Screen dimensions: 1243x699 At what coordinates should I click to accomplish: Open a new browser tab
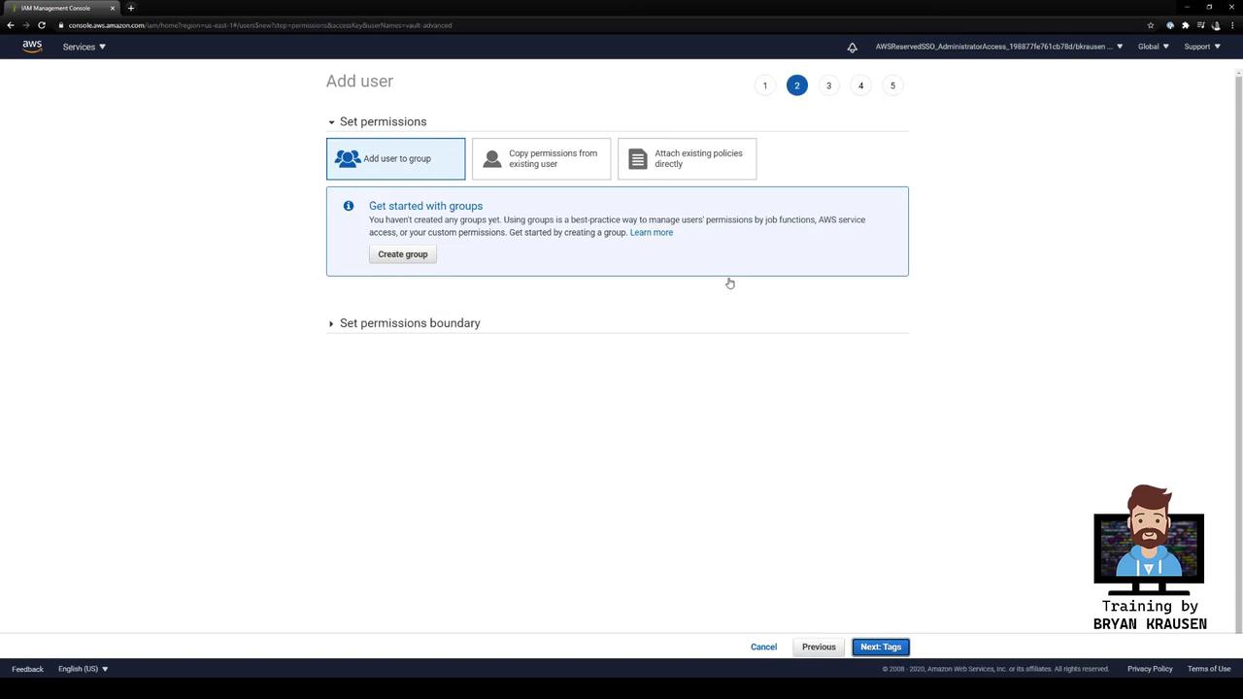click(130, 8)
